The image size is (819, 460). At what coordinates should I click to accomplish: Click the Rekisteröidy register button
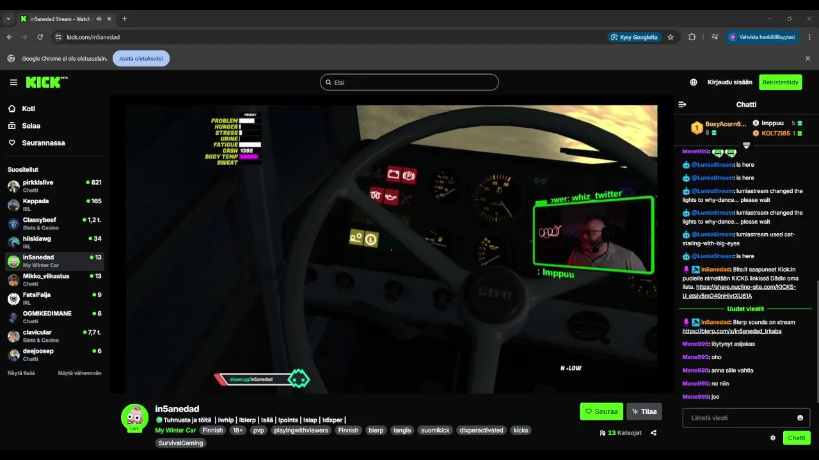pos(781,82)
